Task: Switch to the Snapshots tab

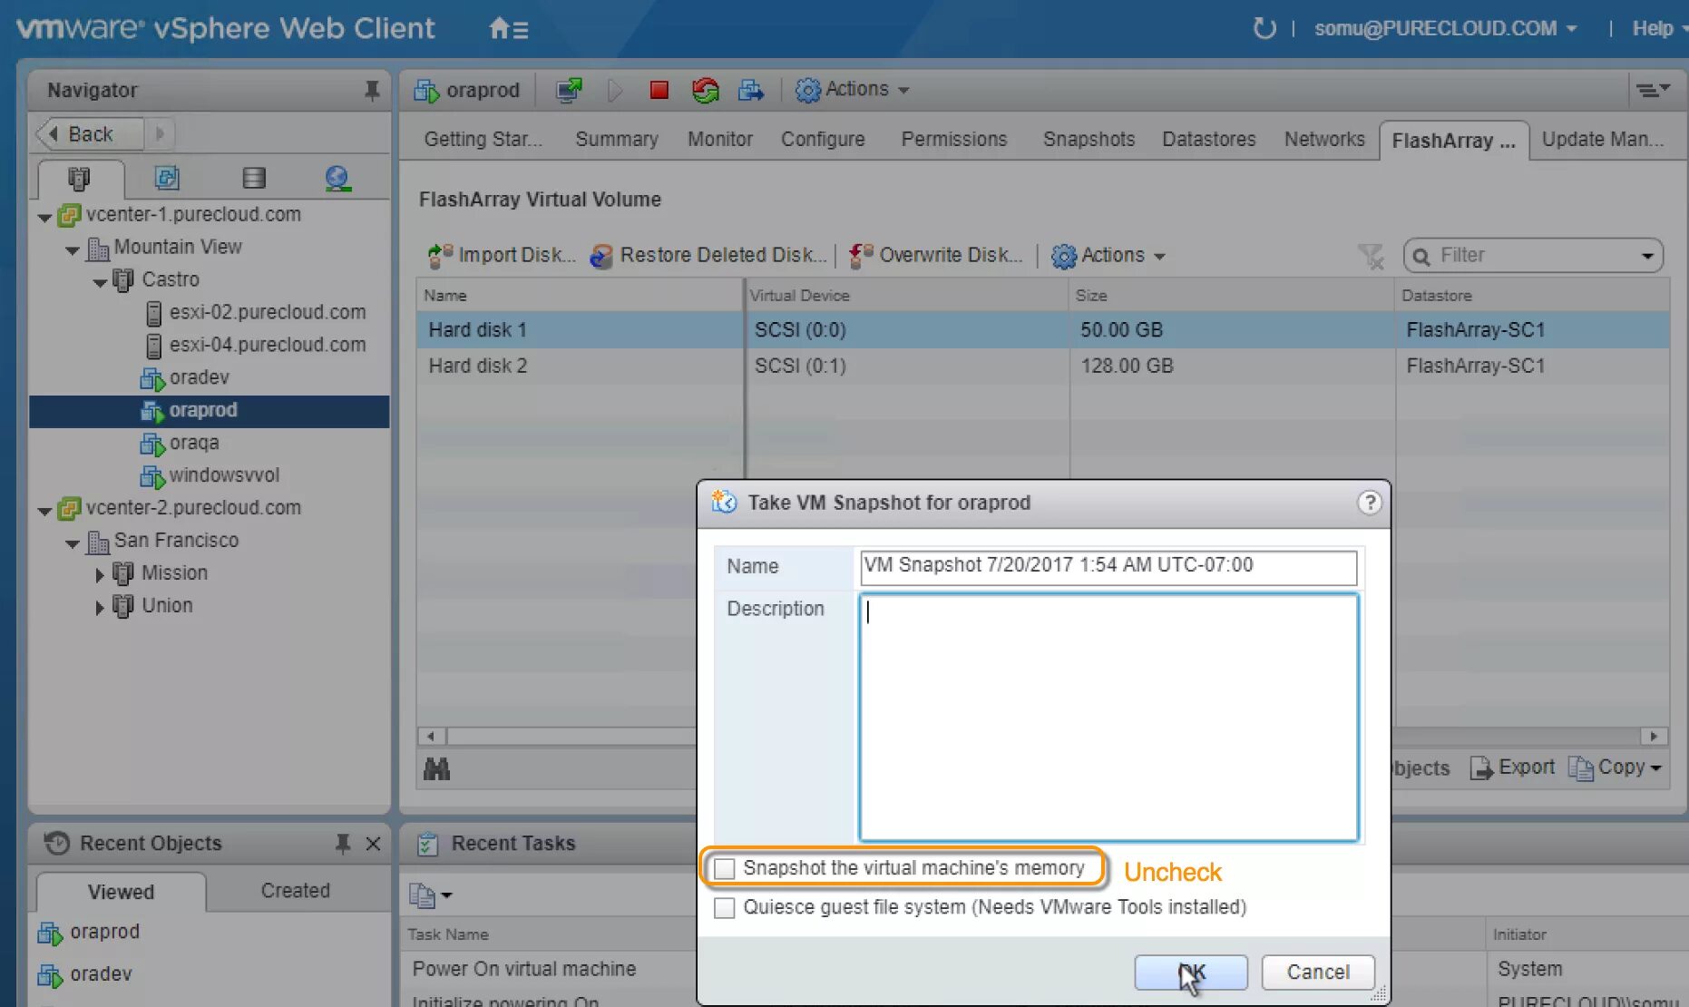Action: point(1089,139)
